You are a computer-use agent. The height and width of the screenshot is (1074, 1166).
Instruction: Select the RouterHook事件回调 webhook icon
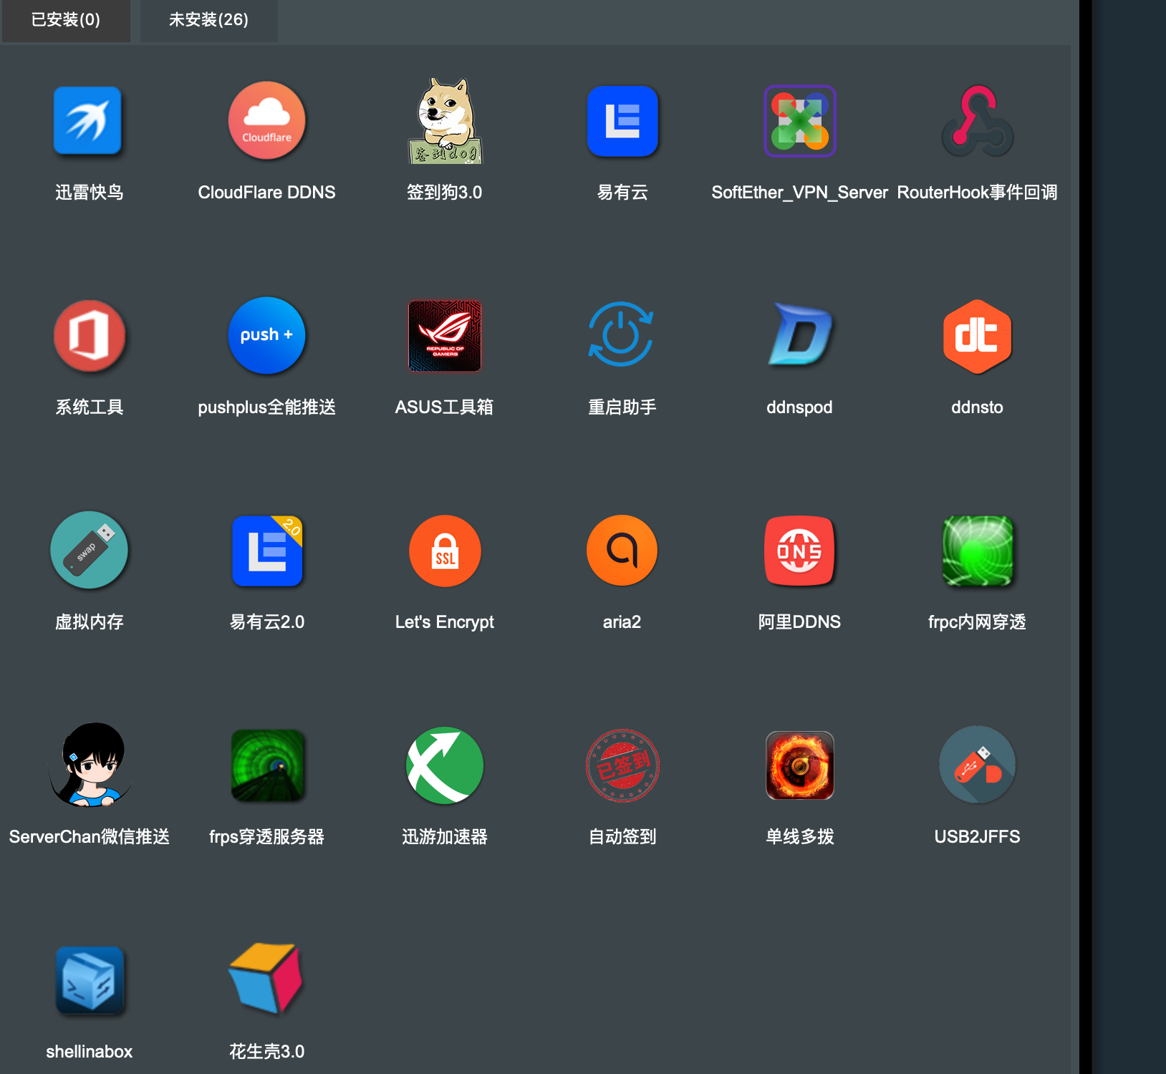click(978, 120)
